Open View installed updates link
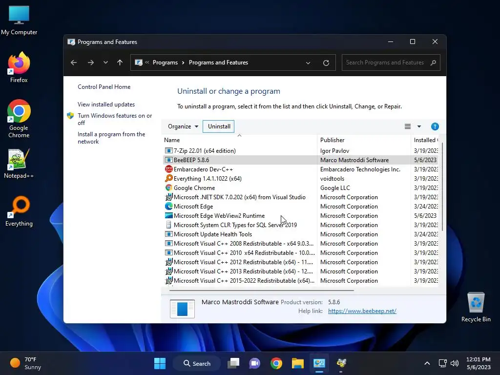500x375 pixels. 106,104
